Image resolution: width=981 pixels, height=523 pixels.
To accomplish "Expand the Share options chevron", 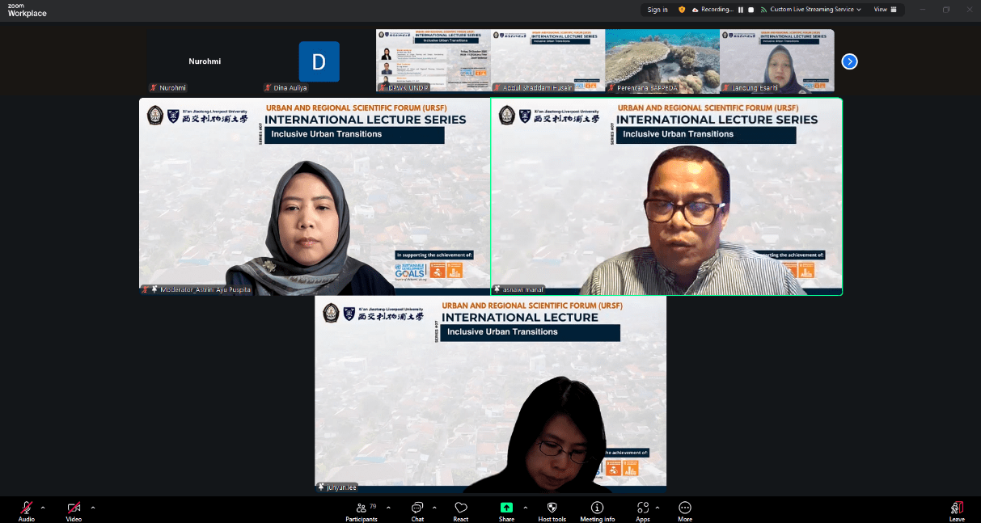I will click(526, 508).
